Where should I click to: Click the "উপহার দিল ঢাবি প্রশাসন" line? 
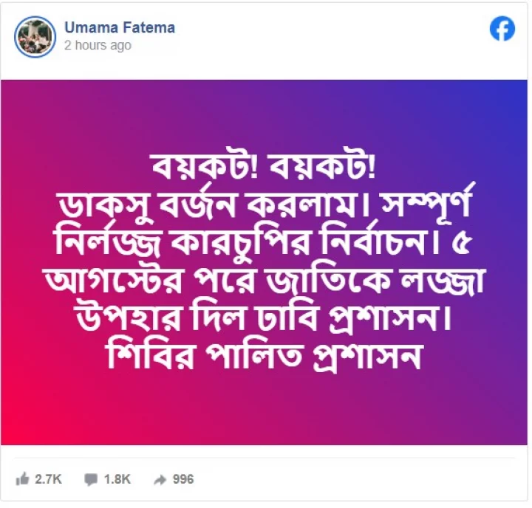tap(263, 317)
